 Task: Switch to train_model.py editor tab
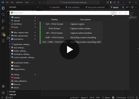pyautogui.click(x=73, y=7)
